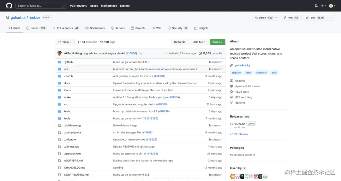This screenshot has height=181, width=341.
Task: Open the CONTRIBUTING.md file
Action: point(76,175)
